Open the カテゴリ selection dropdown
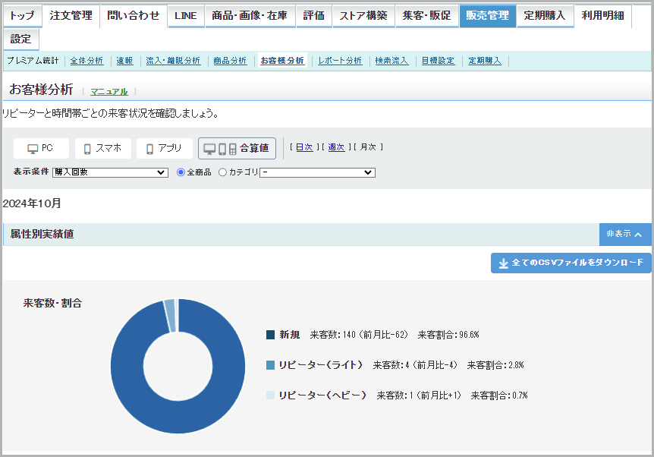This screenshot has width=654, height=457. point(317,172)
